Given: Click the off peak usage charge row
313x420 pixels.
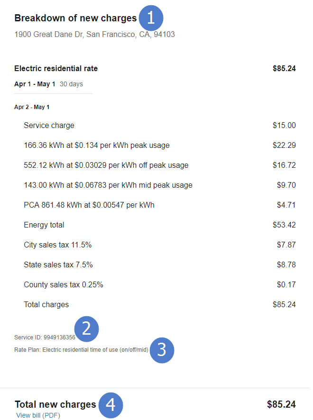Looking at the screenshot, I should coord(106,165).
